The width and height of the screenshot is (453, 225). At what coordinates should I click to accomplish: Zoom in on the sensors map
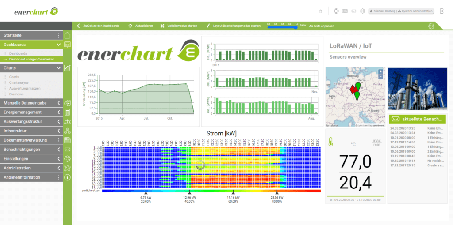380,71
